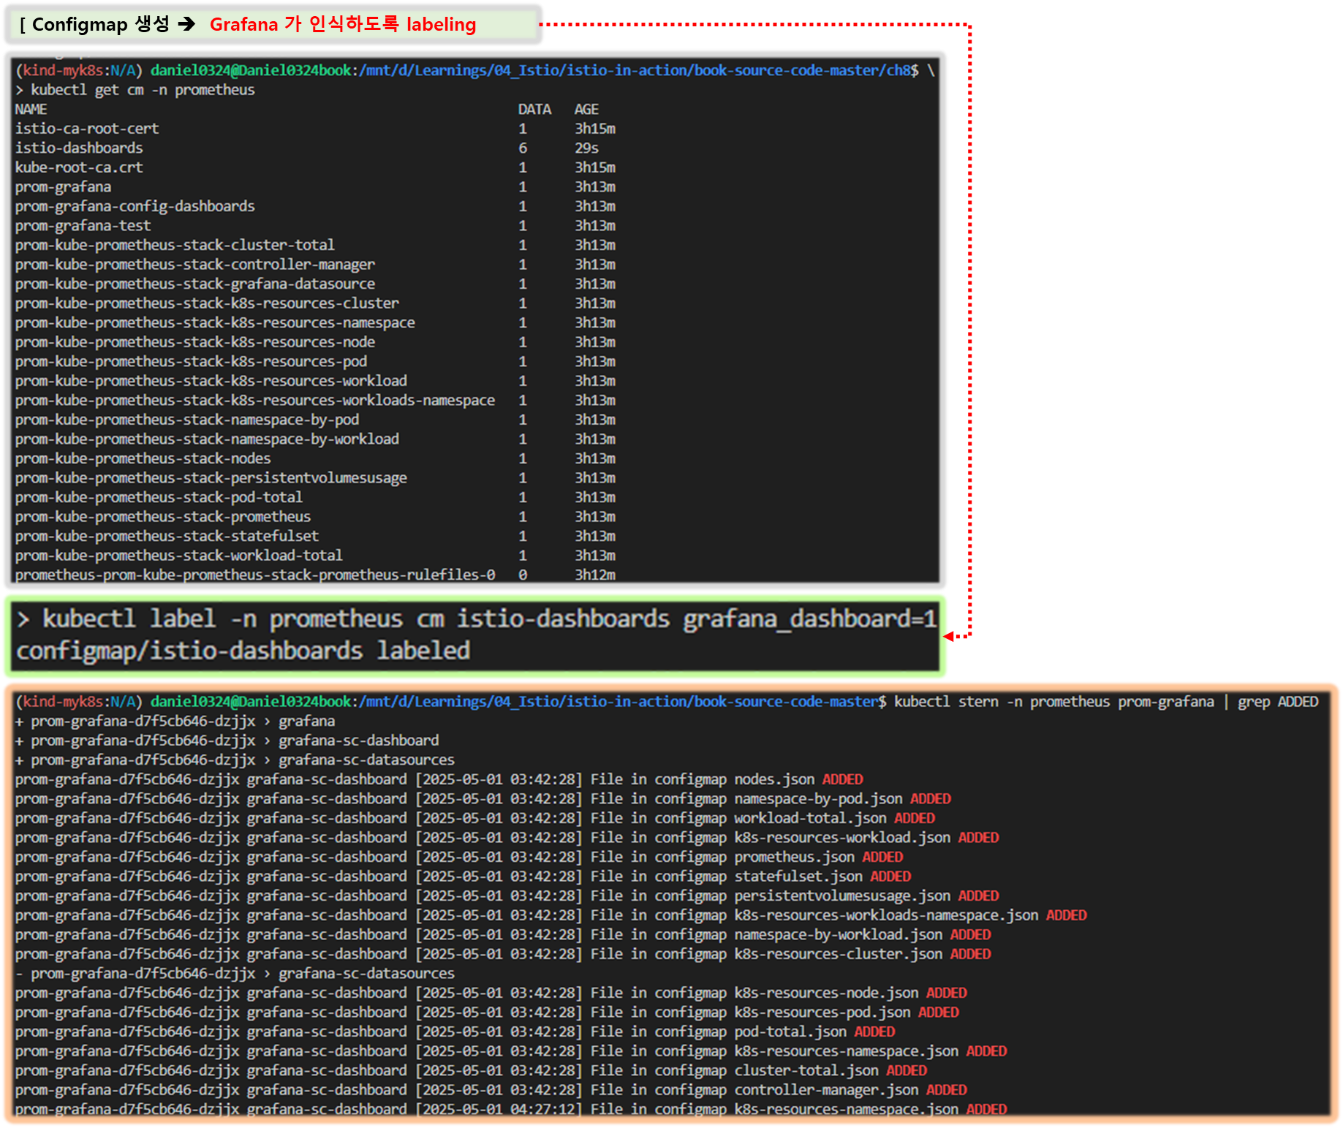Click the 'kubectl stern -n prometheus prom-grafana' command

(1053, 702)
